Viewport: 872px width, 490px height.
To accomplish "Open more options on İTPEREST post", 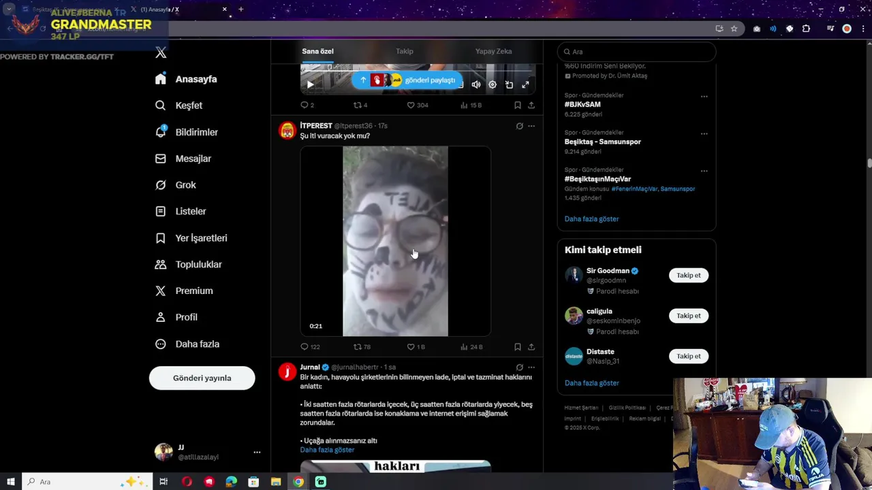I will pyautogui.click(x=531, y=126).
